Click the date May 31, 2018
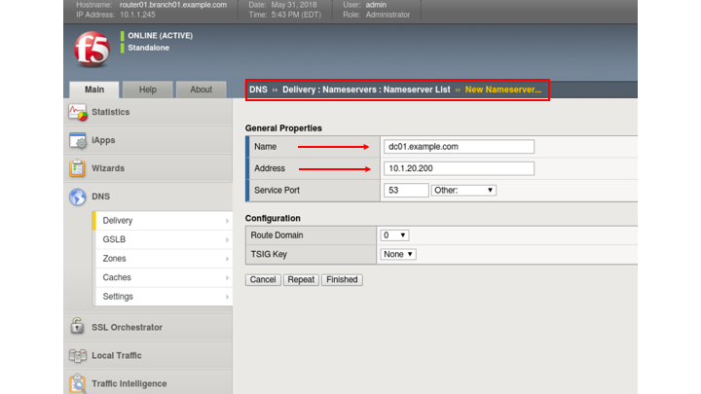 pyautogui.click(x=294, y=5)
